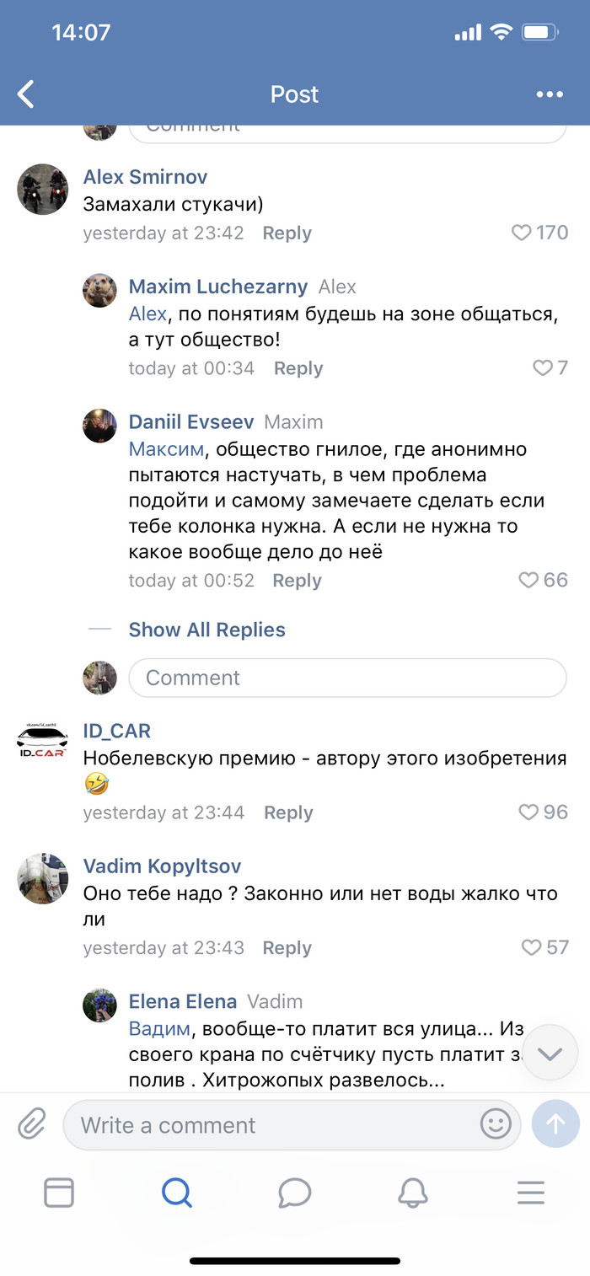
Task: Open the hamburger menu tab
Action: click(x=530, y=1193)
